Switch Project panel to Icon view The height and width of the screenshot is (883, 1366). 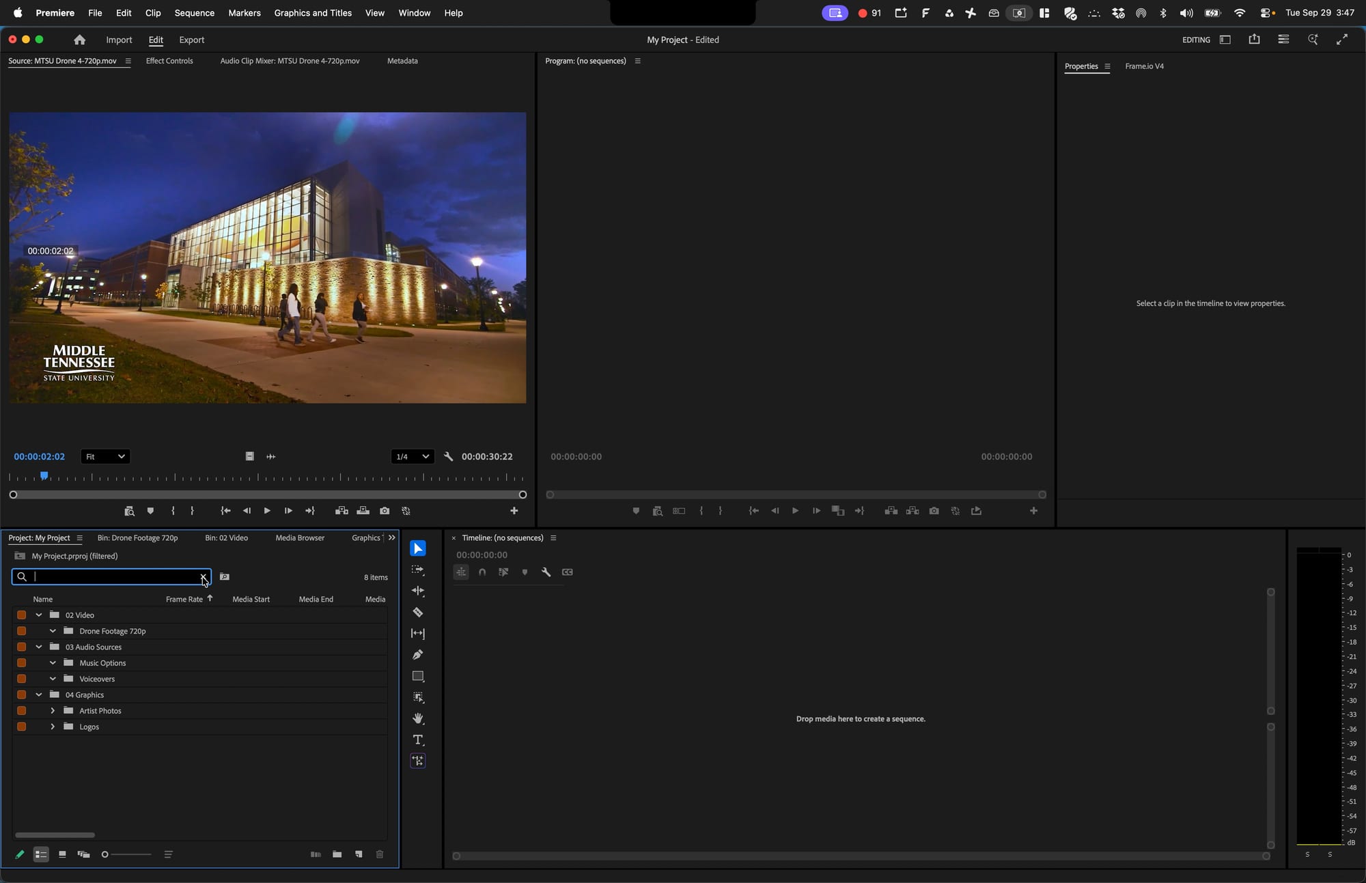[x=62, y=854]
